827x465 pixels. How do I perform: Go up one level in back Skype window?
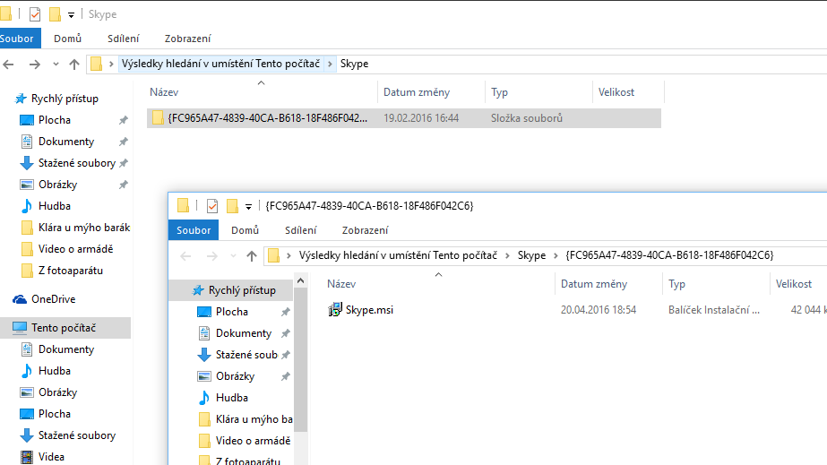(73, 65)
